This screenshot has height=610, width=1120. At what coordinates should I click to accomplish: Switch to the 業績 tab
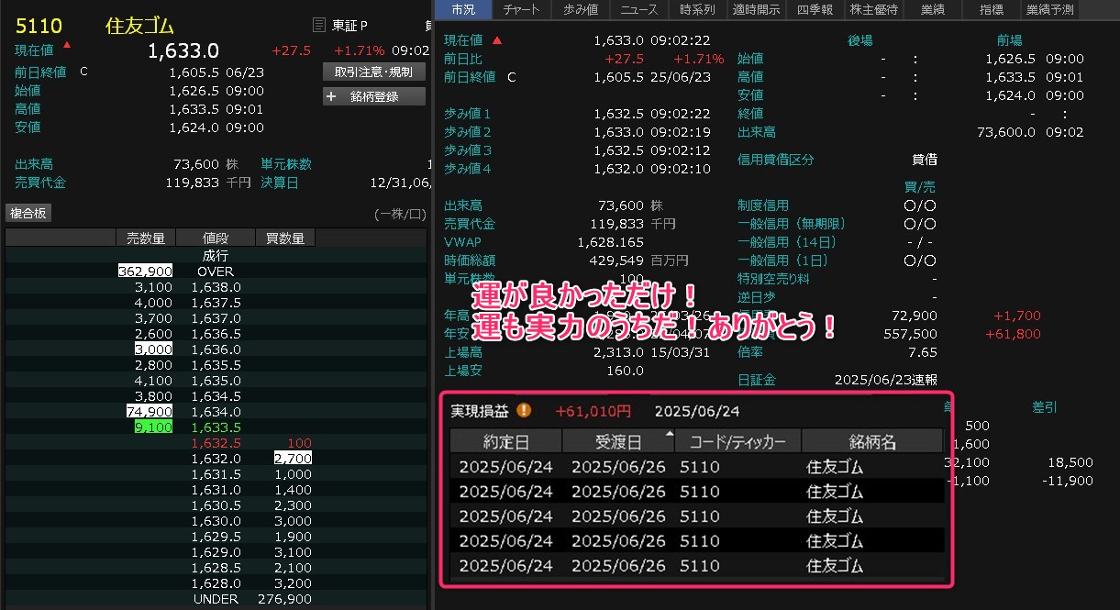pyautogui.click(x=932, y=9)
